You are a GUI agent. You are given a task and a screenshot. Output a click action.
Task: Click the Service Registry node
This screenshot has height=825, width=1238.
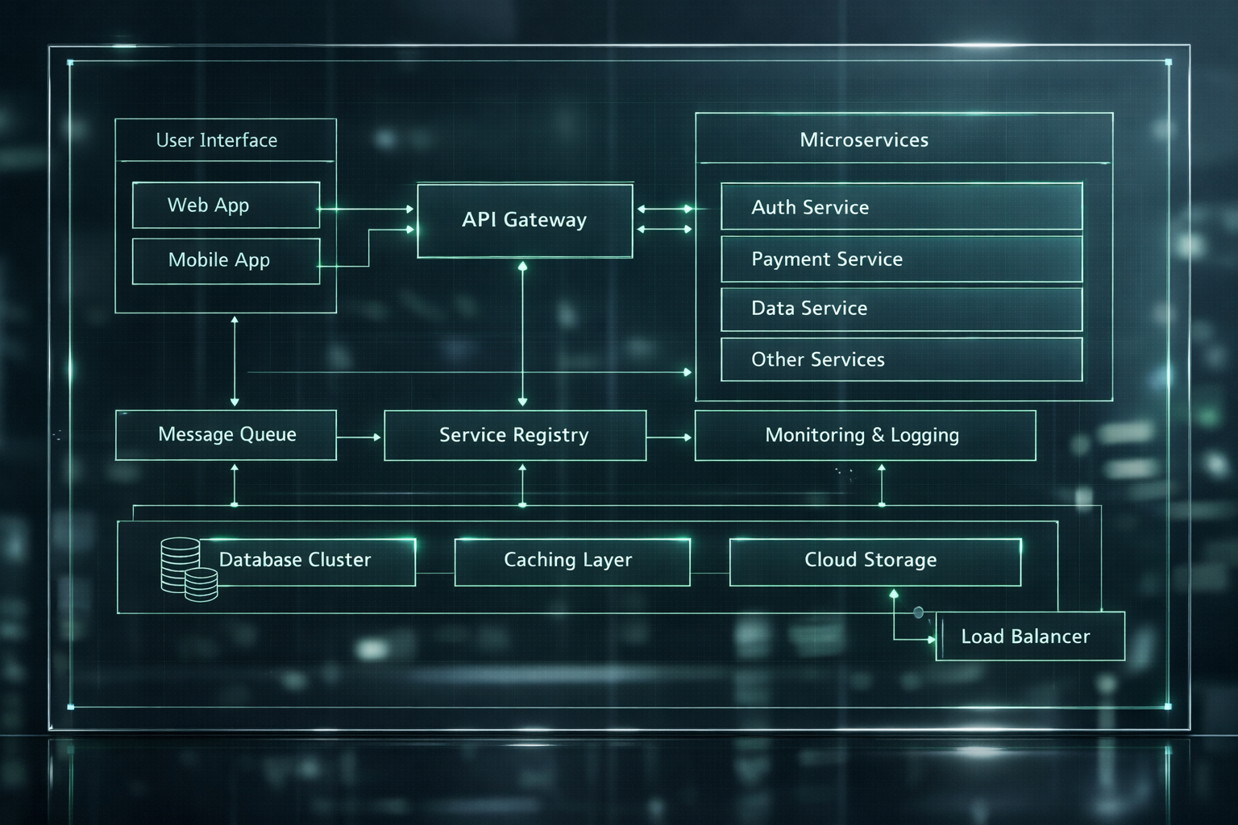tap(515, 436)
